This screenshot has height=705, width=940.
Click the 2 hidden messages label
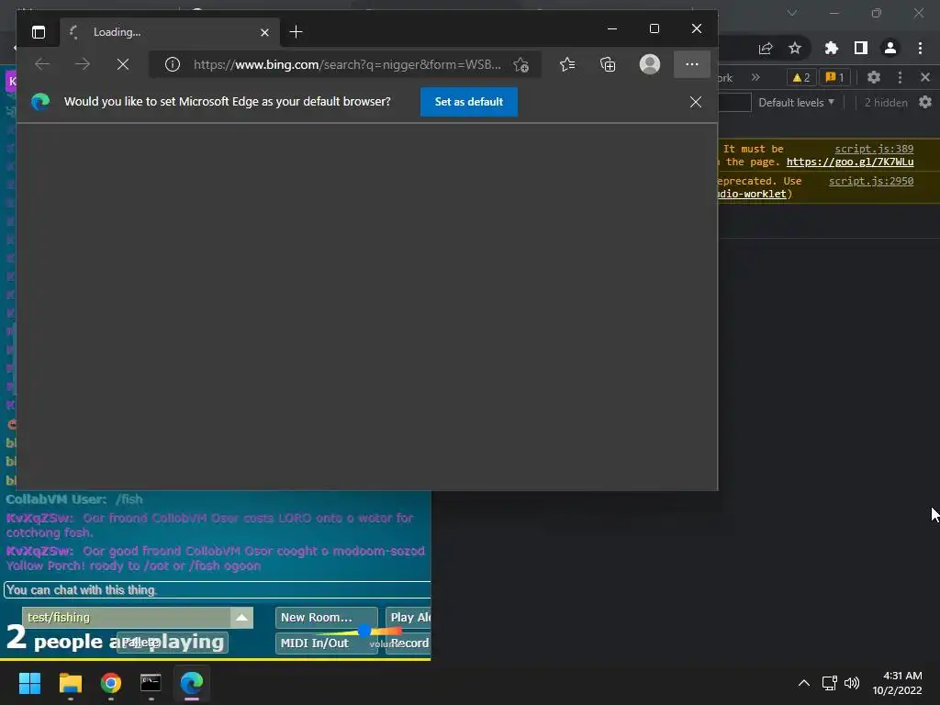tap(886, 103)
